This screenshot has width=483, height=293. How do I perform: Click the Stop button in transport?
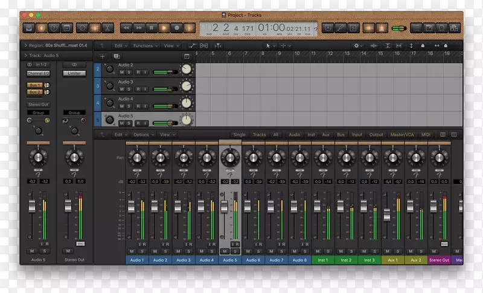click(x=151, y=28)
